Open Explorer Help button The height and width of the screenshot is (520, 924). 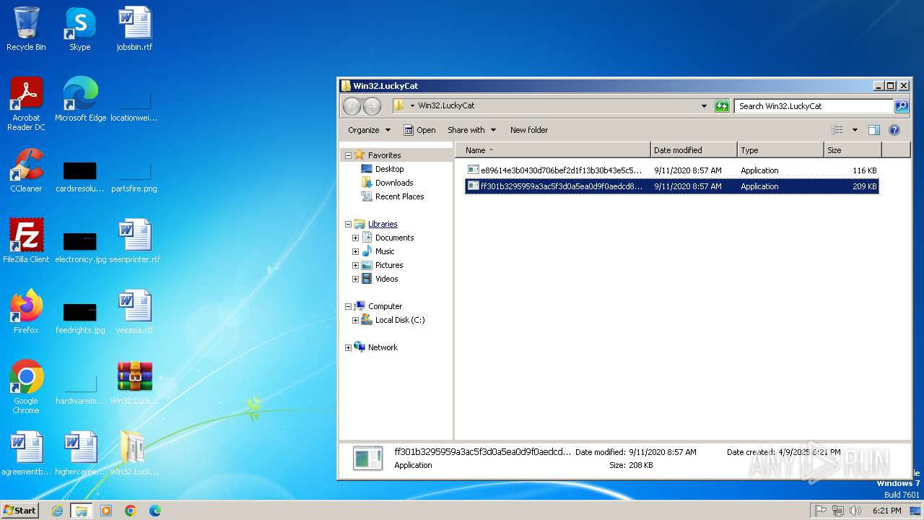pyautogui.click(x=894, y=130)
